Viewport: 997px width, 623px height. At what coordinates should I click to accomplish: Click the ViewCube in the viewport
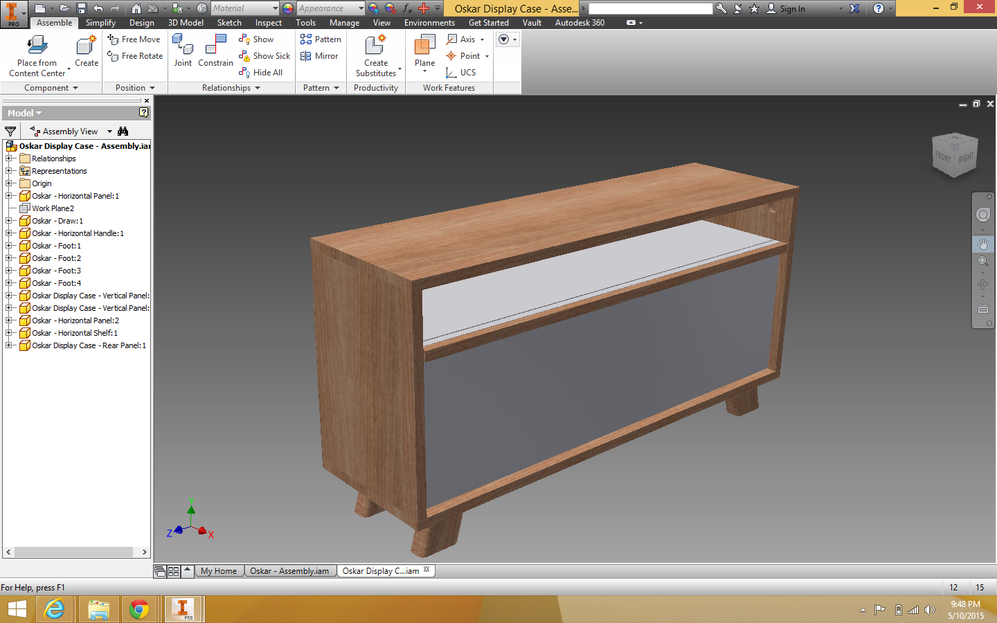tap(954, 155)
